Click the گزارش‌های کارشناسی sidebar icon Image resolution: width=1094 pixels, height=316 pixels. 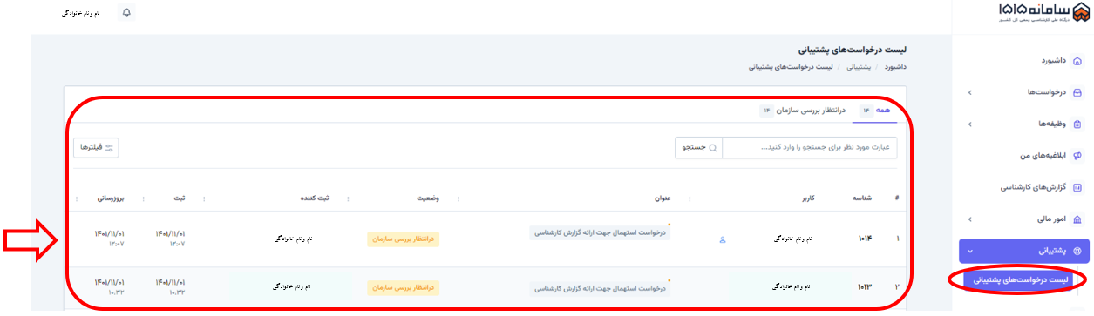coord(1077,187)
